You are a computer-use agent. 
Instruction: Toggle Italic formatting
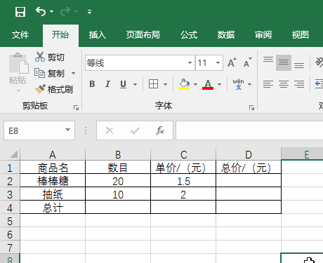coord(107,84)
